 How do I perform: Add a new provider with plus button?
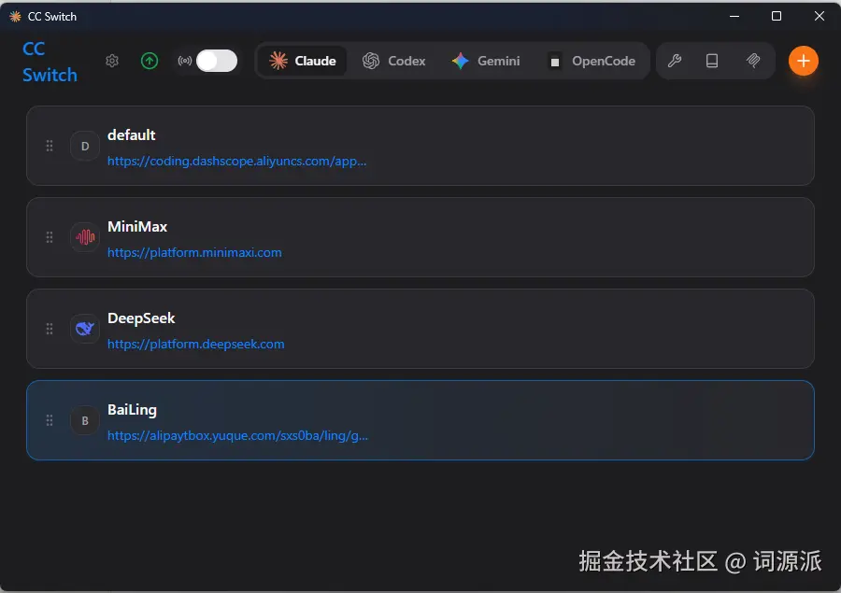pos(803,61)
